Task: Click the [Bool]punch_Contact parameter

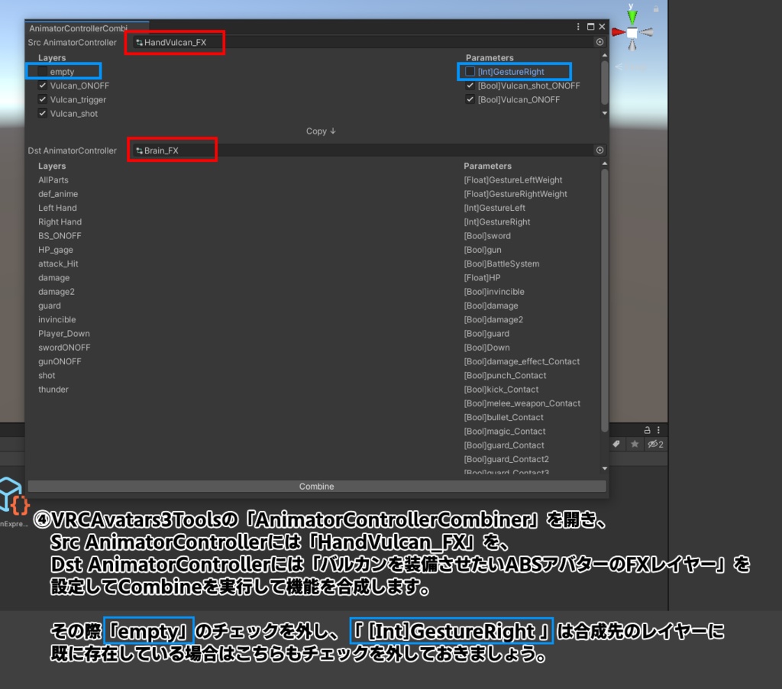Action: (x=505, y=376)
